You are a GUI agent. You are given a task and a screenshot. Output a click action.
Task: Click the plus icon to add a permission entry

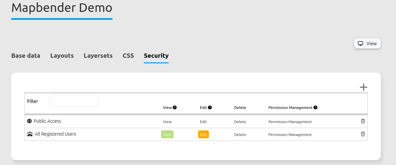363,87
